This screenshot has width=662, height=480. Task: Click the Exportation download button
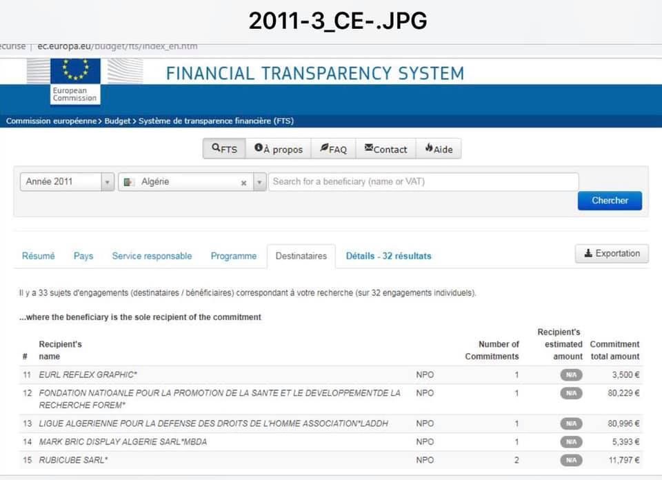pyautogui.click(x=612, y=254)
